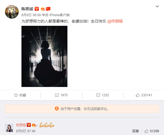
Task: Enlarge the silhouette corridor photo
Action: click(45, 56)
